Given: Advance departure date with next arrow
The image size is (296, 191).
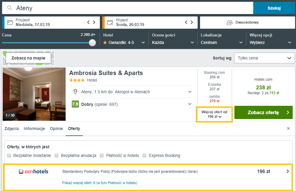Looking at the screenshot, I should point(192,22).
